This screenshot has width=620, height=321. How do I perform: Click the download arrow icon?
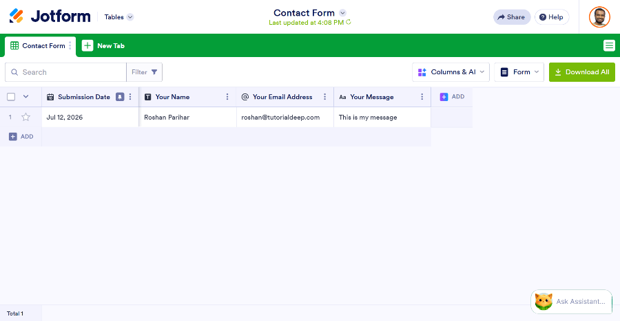point(558,72)
